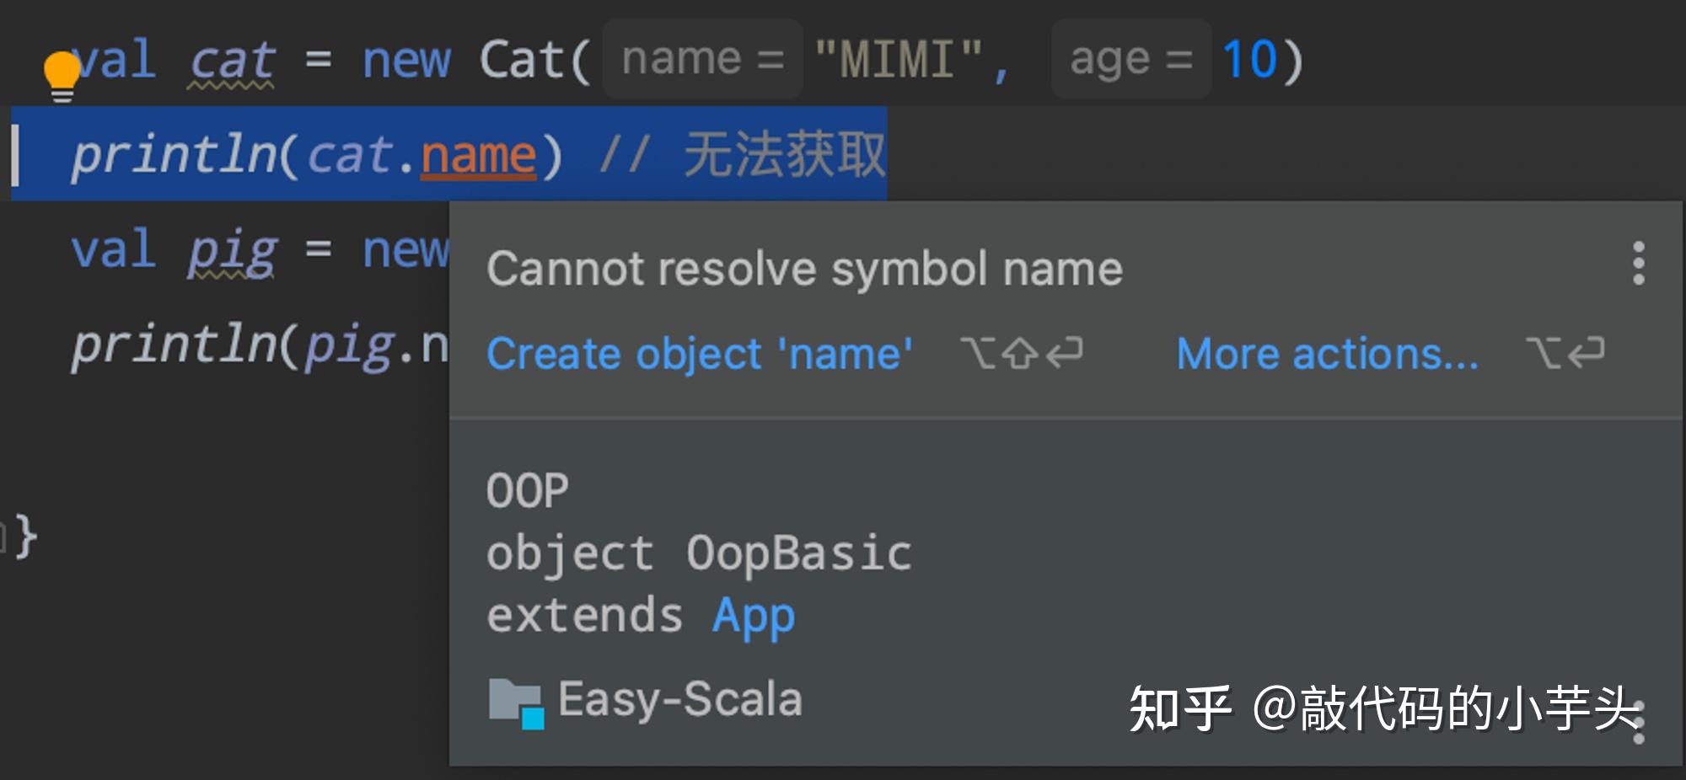This screenshot has height=780, width=1686.
Task: Click the 'pig' variable declaration
Action: pyautogui.click(x=232, y=250)
